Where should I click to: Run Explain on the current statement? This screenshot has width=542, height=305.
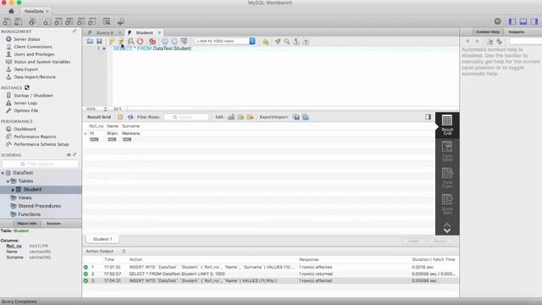pyautogui.click(x=130, y=42)
